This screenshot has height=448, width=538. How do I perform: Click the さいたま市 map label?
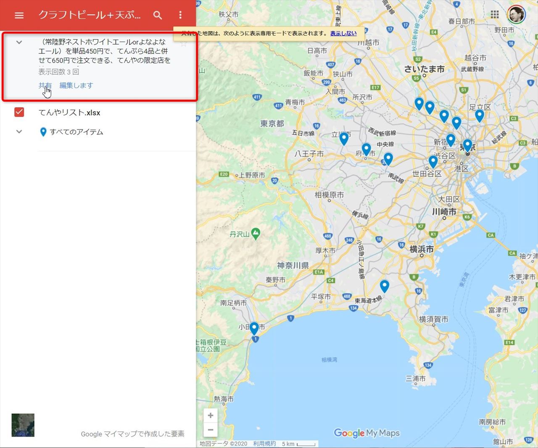[424, 69]
